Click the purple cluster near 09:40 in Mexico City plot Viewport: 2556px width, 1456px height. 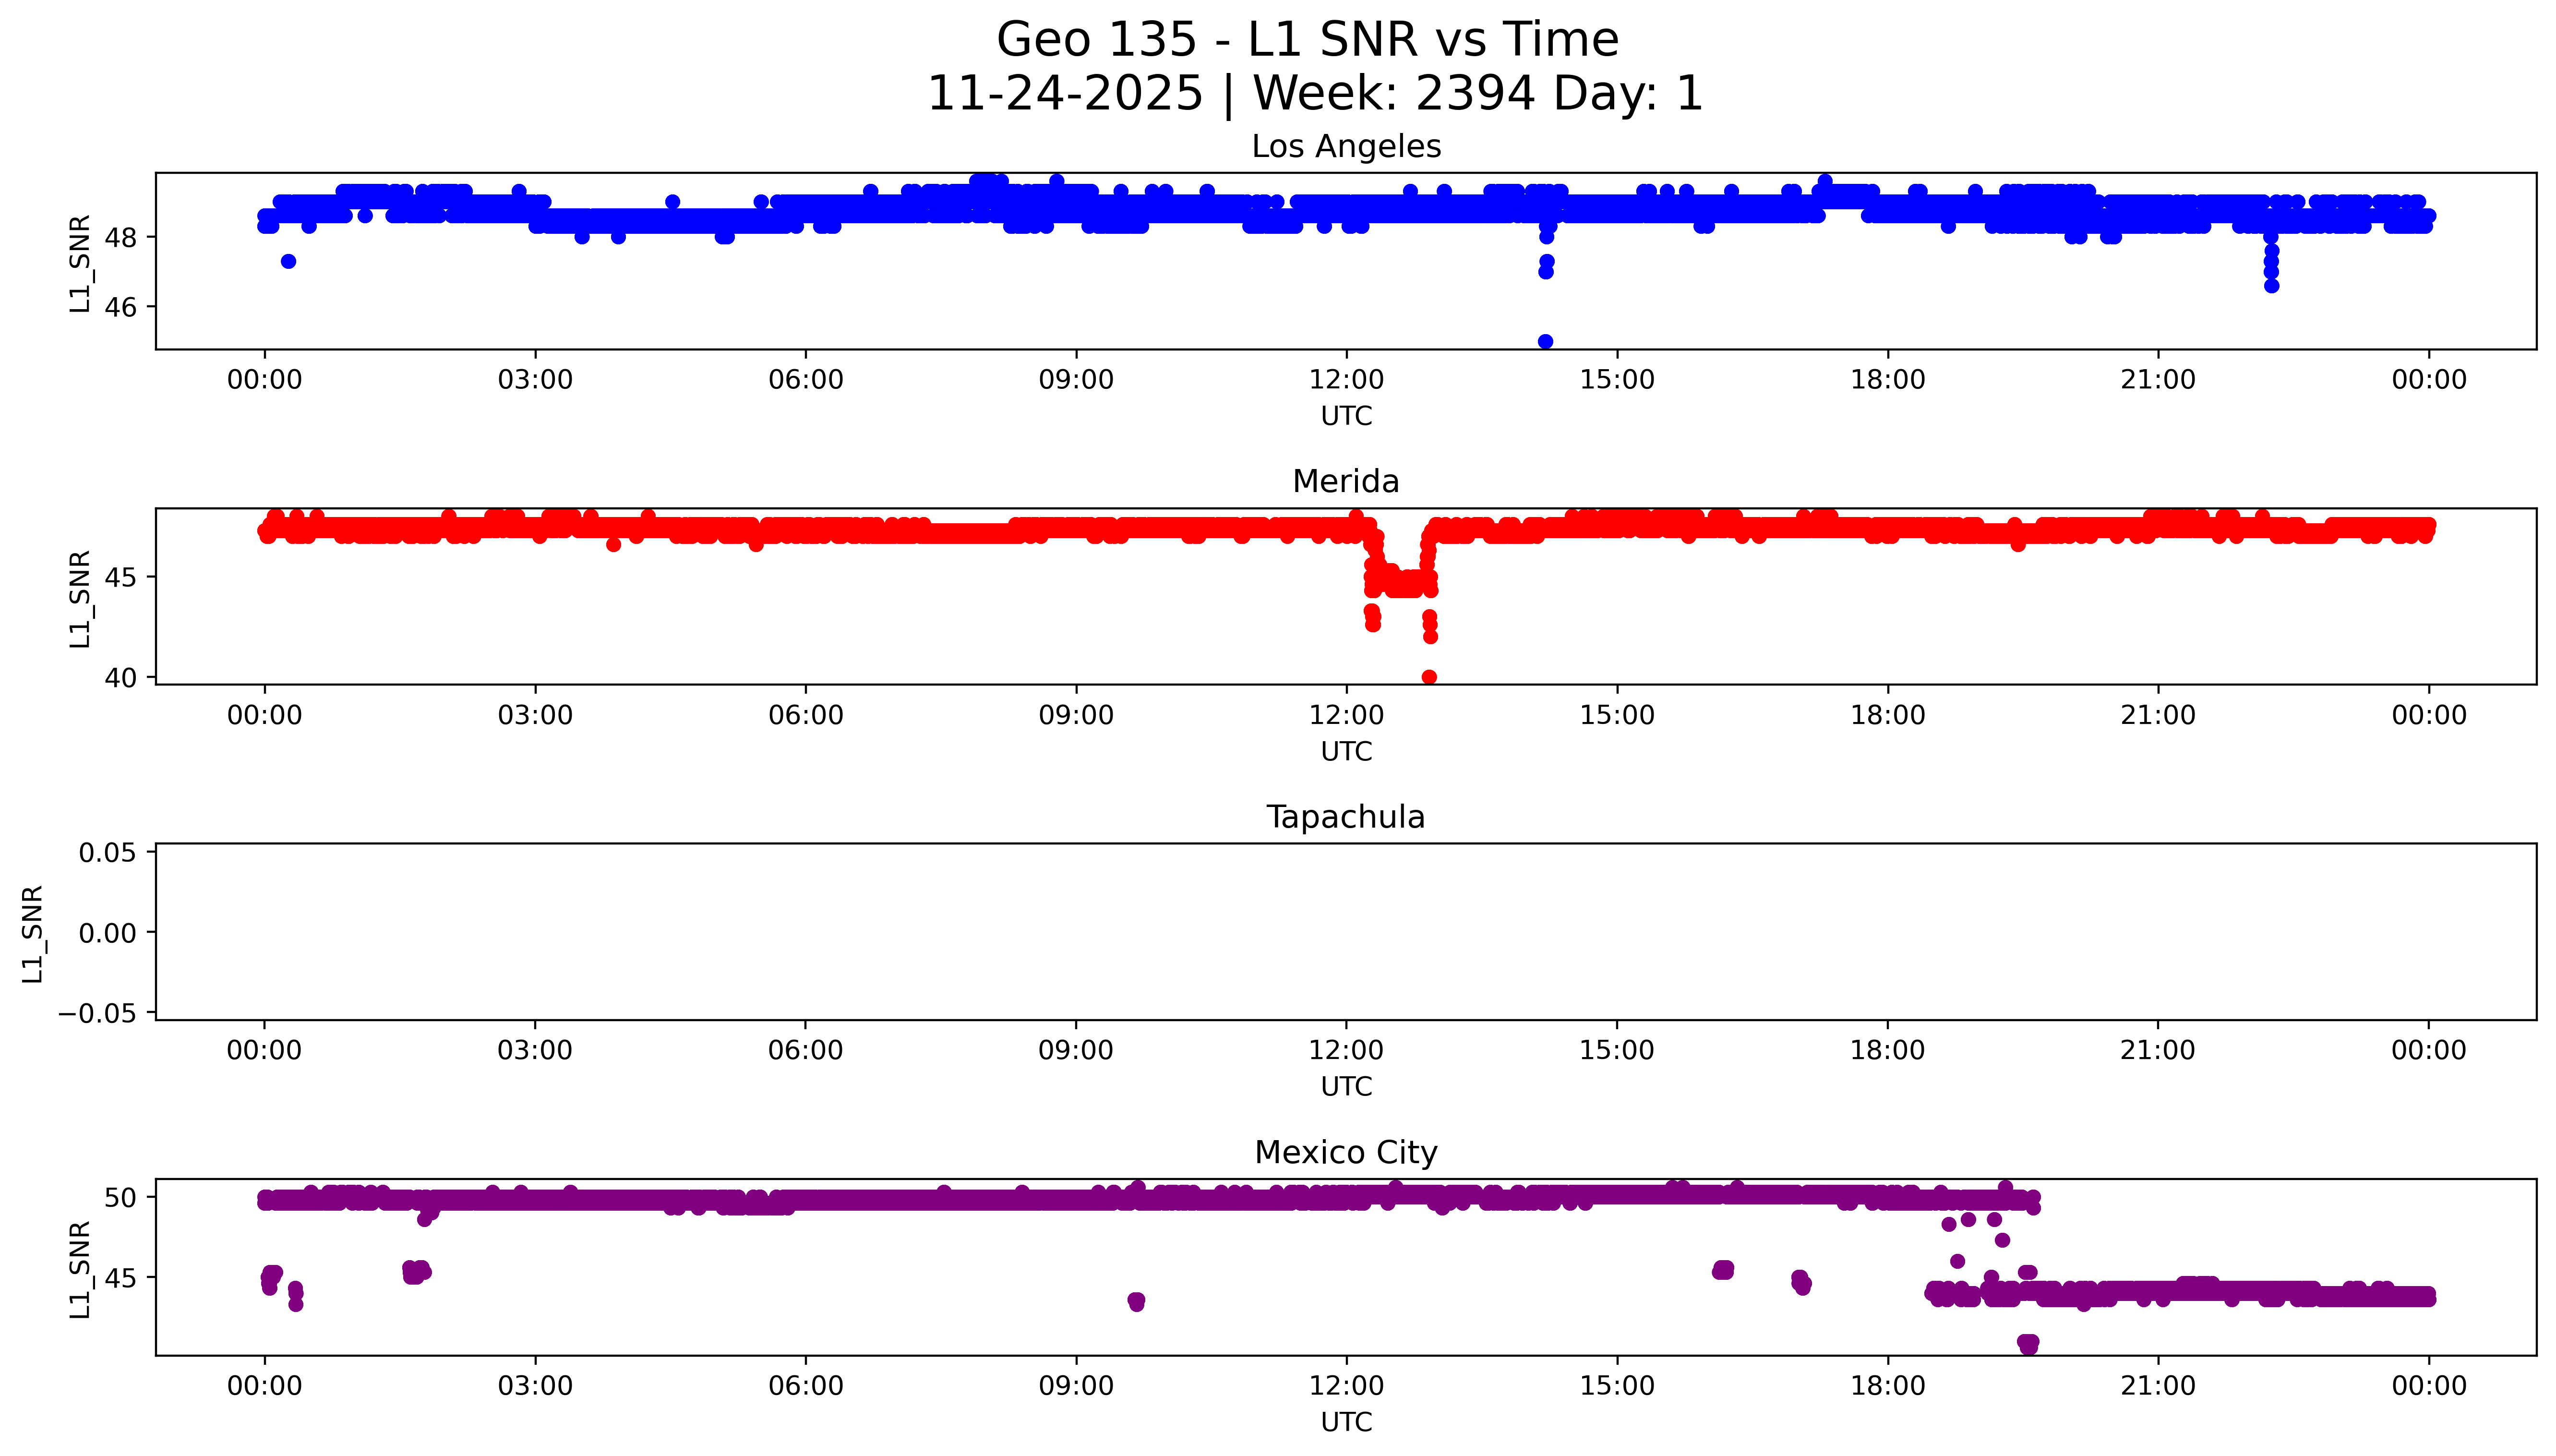point(1137,1301)
